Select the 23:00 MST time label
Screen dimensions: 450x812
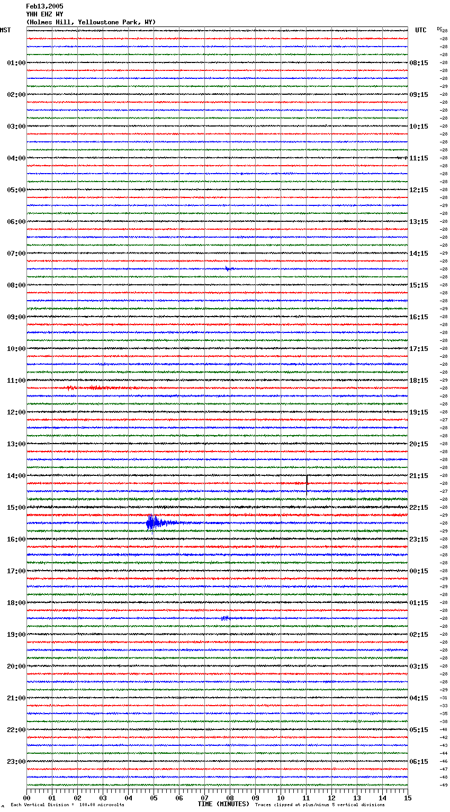16,762
